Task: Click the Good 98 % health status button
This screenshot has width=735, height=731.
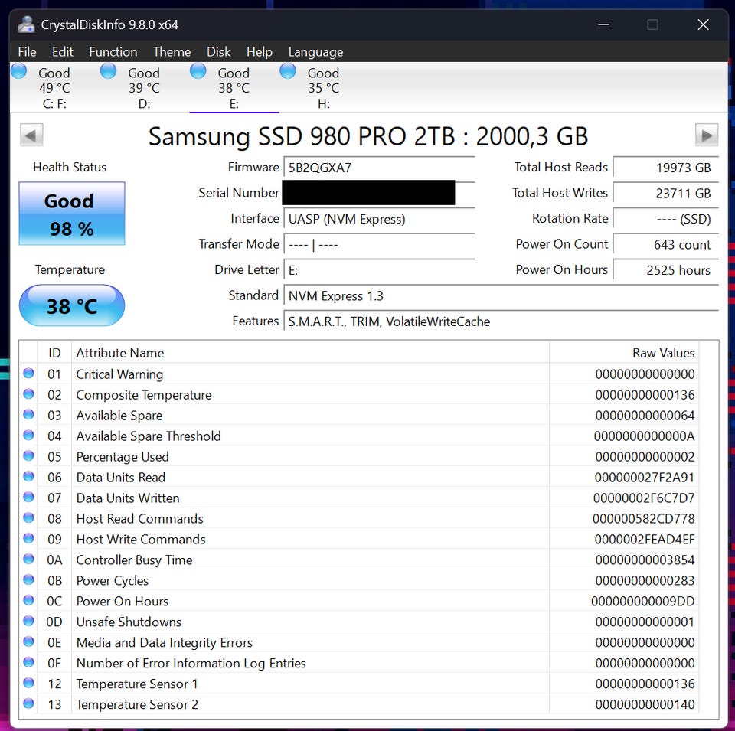Action: click(x=72, y=214)
